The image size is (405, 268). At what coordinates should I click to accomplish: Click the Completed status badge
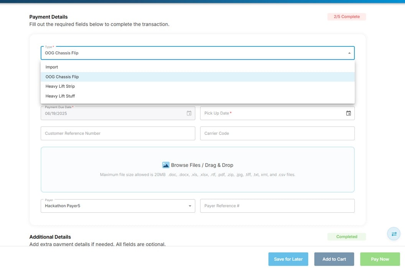[346, 237]
